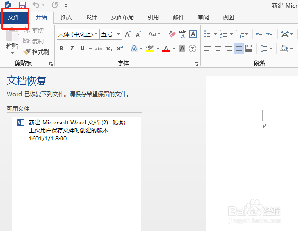This screenshot has height=231, width=298.
Task: Click the Word application icon
Action: (9, 5)
